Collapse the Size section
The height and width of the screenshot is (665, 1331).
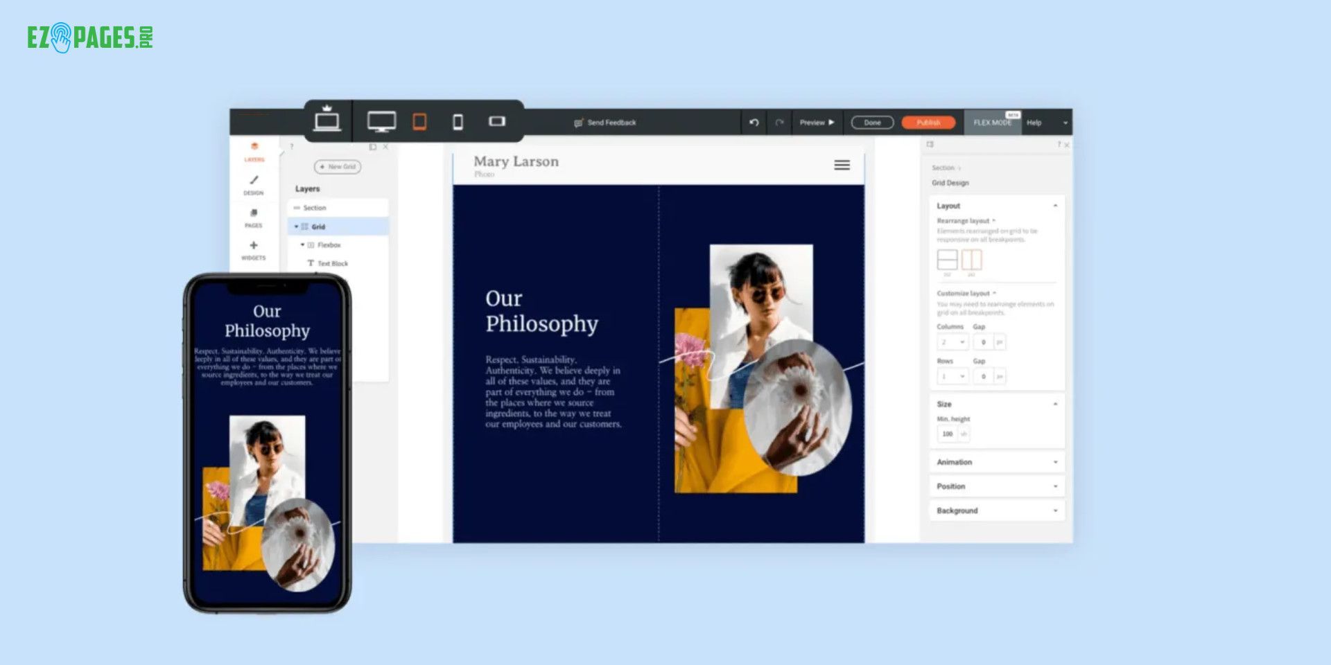1055,404
